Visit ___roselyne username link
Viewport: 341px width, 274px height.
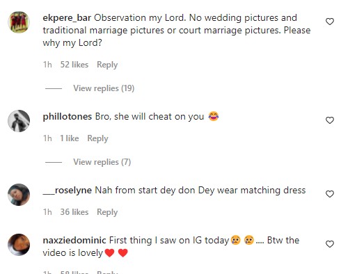click(68, 191)
